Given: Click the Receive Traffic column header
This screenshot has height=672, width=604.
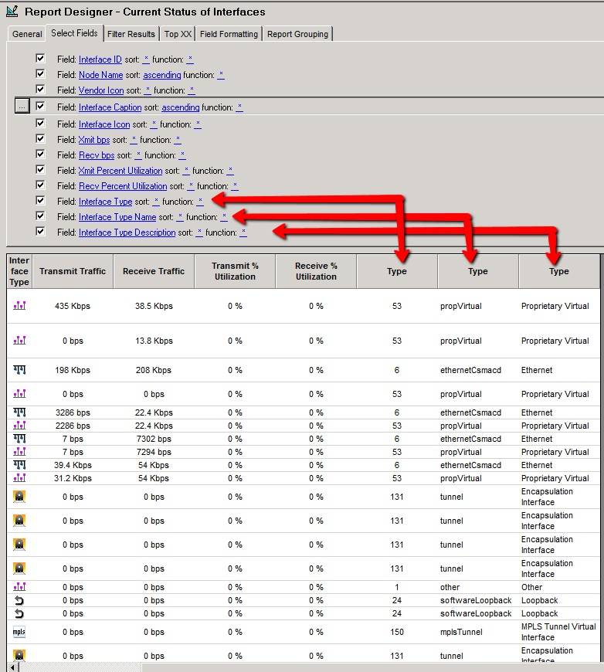Looking at the screenshot, I should click(x=154, y=271).
